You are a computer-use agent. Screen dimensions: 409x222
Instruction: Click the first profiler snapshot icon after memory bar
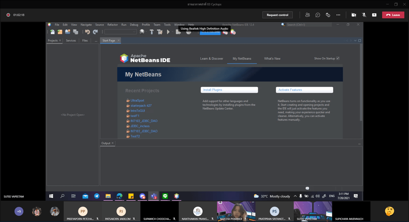pos(225,32)
